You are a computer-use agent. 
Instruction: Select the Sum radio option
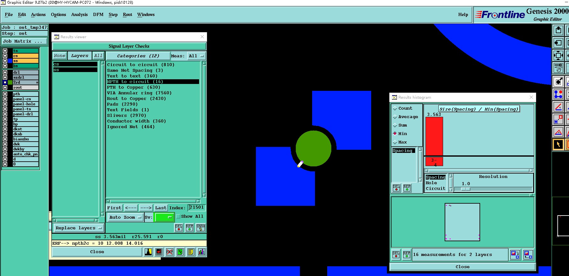coord(395,125)
